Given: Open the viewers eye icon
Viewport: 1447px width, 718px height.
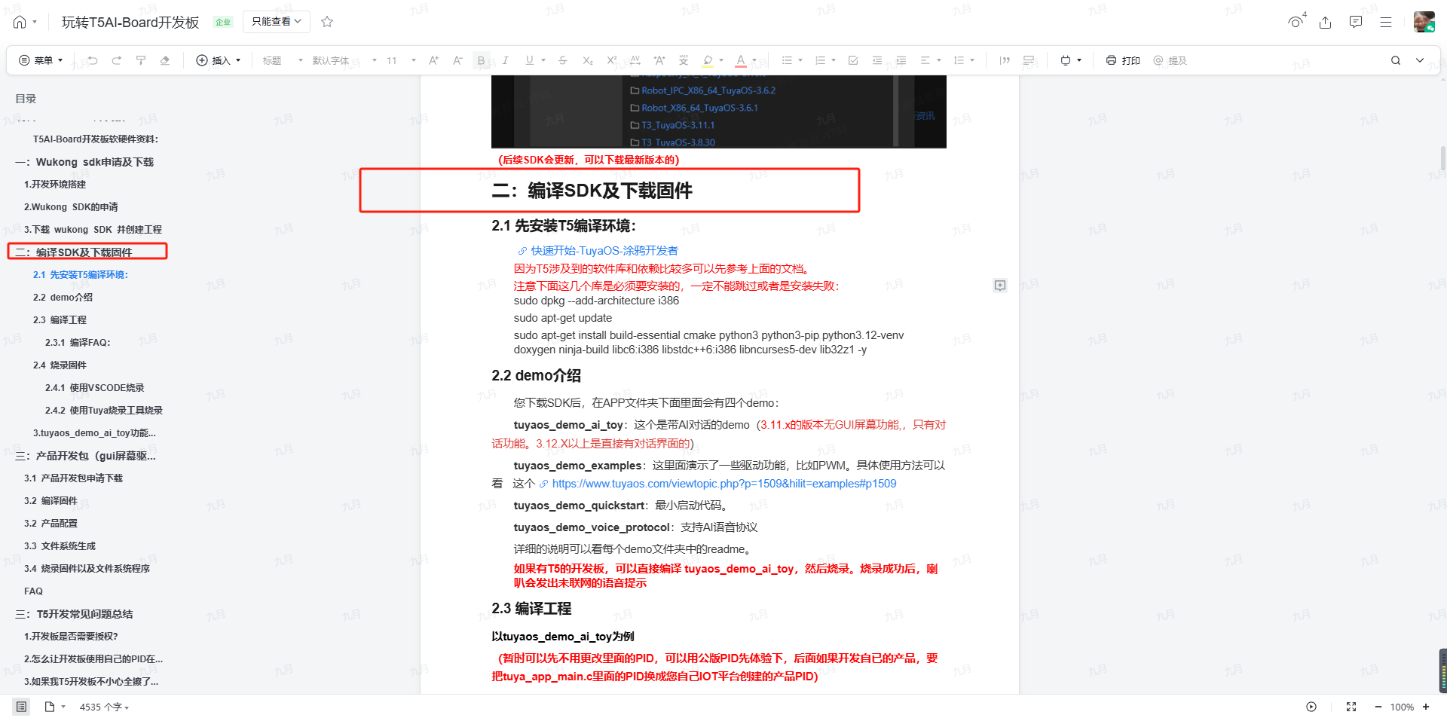Looking at the screenshot, I should pos(1296,21).
